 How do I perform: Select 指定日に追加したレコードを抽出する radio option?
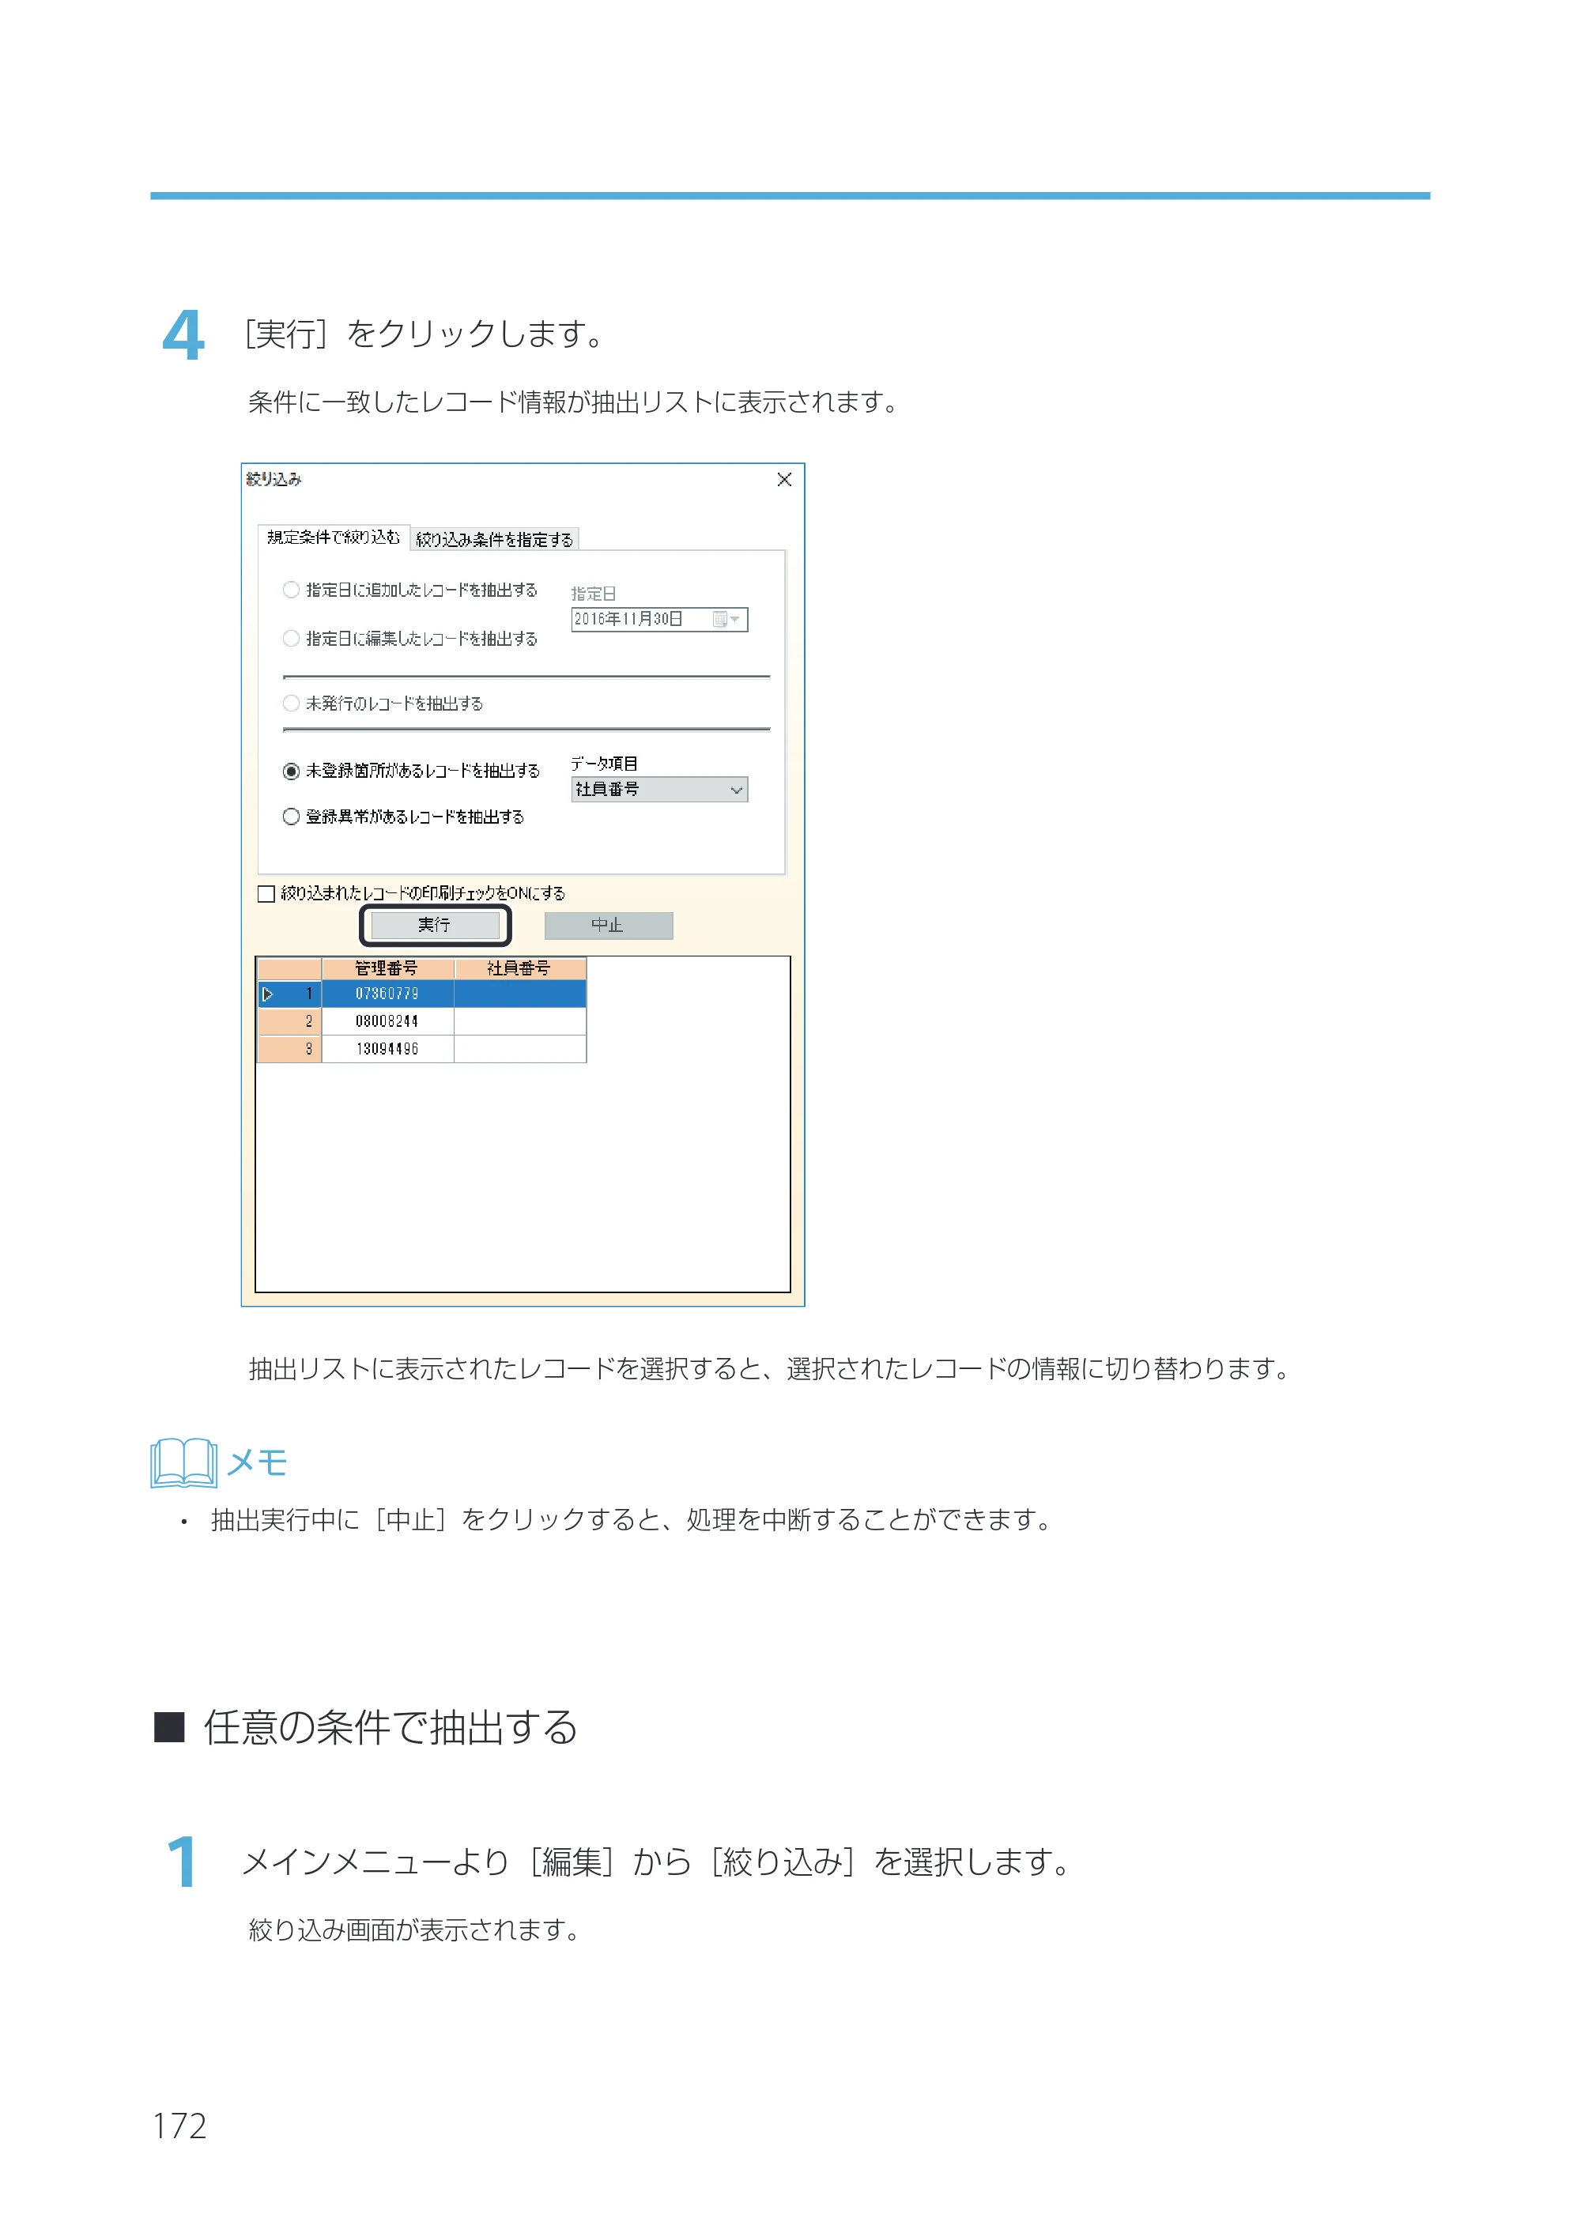[x=290, y=590]
